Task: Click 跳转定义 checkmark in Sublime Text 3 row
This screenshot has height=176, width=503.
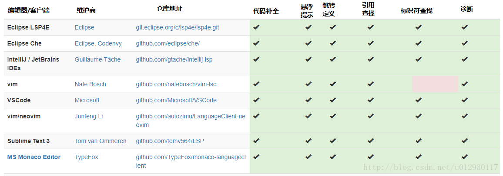Action: click(x=333, y=140)
